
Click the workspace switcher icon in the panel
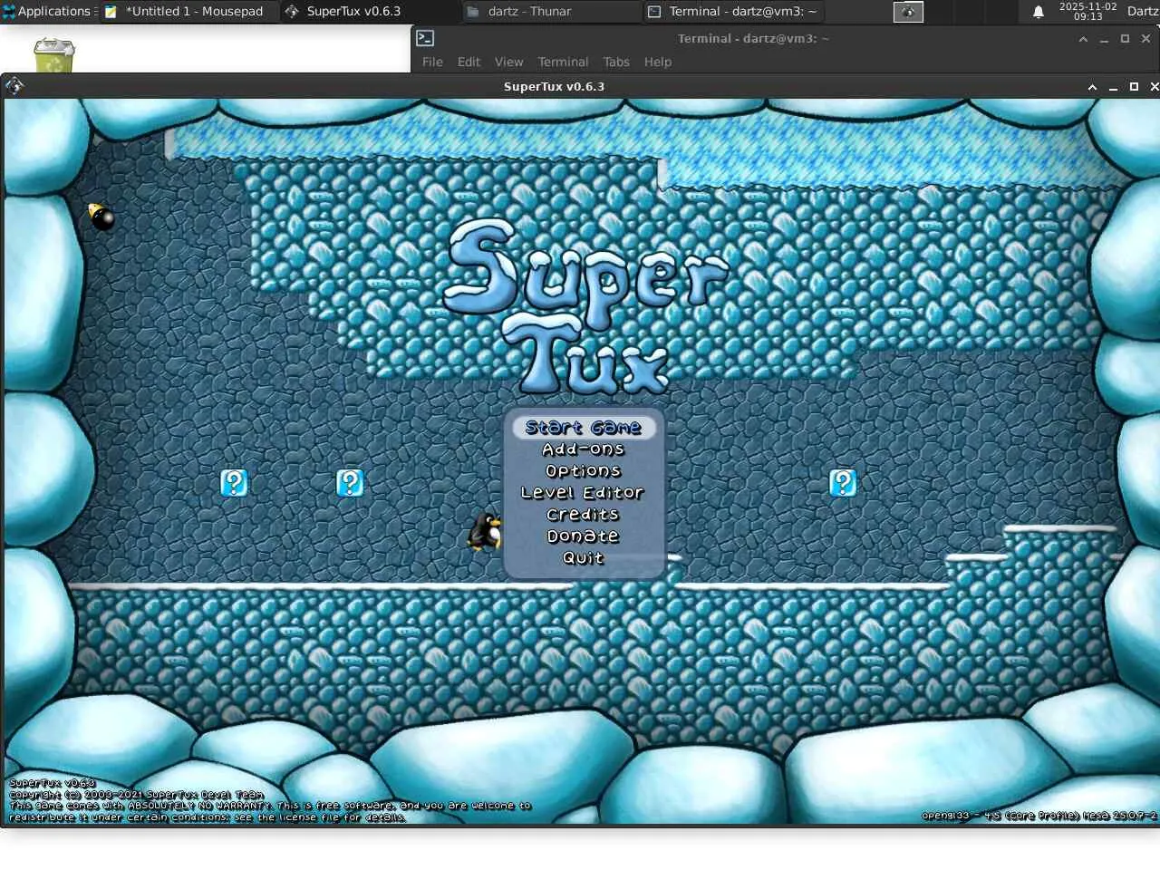click(x=908, y=12)
